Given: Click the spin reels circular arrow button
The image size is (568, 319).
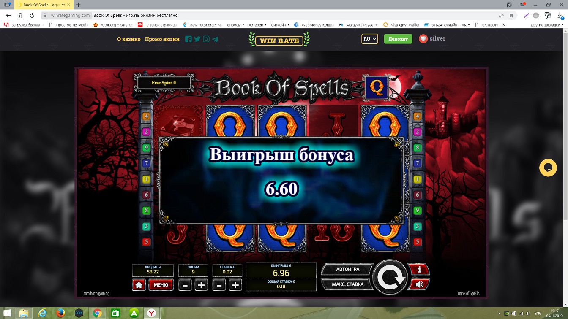Looking at the screenshot, I should pos(389,277).
